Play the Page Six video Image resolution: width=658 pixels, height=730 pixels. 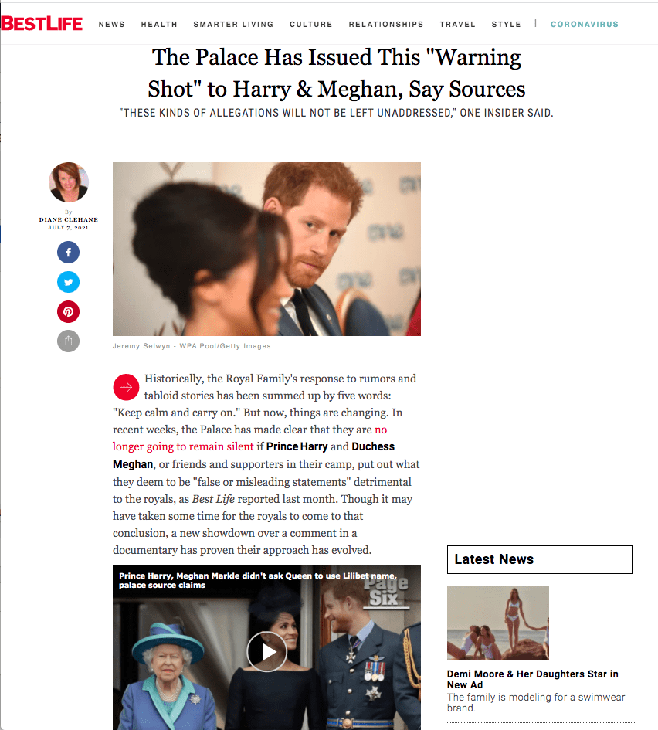[266, 651]
